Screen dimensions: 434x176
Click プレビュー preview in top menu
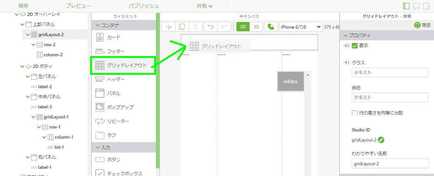(78, 6)
